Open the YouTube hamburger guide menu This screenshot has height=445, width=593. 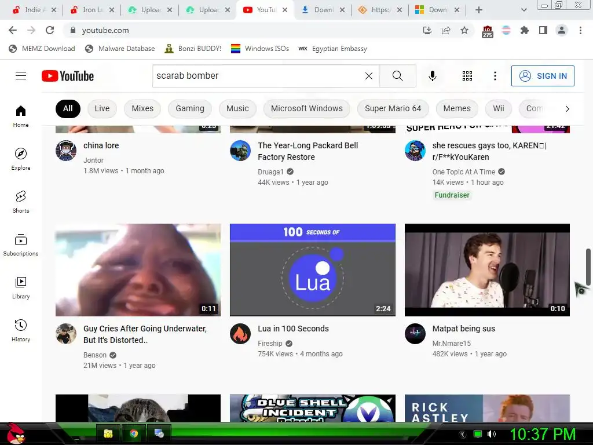pyautogui.click(x=21, y=76)
